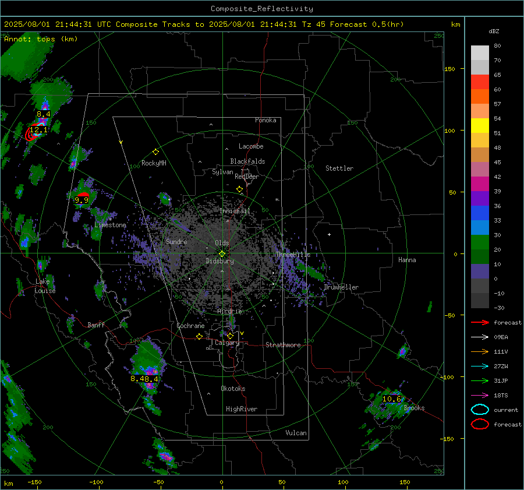Click the light gray top swatch in dBZ scale
The width and height of the screenshot is (524, 490).
tap(480, 53)
